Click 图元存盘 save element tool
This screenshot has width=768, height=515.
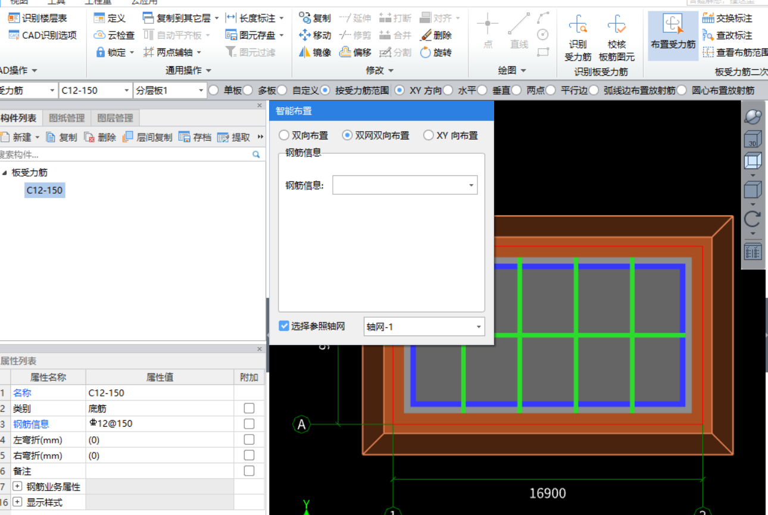pyautogui.click(x=254, y=35)
